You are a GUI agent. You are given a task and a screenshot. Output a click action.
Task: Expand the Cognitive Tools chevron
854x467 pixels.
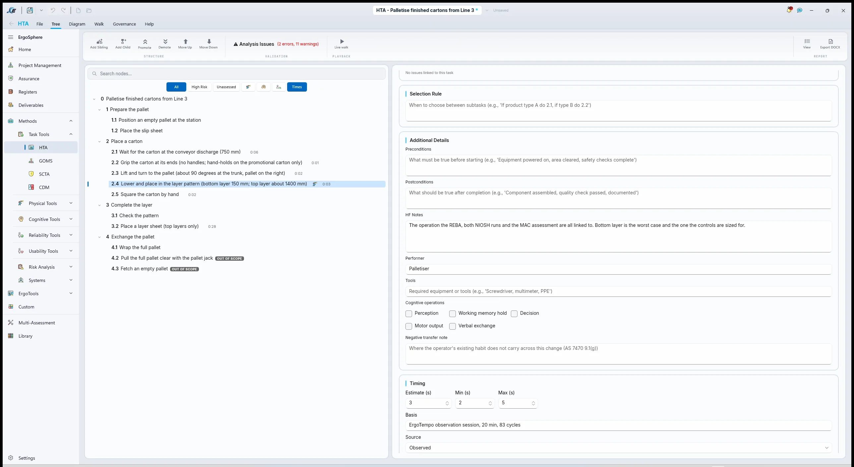click(71, 219)
